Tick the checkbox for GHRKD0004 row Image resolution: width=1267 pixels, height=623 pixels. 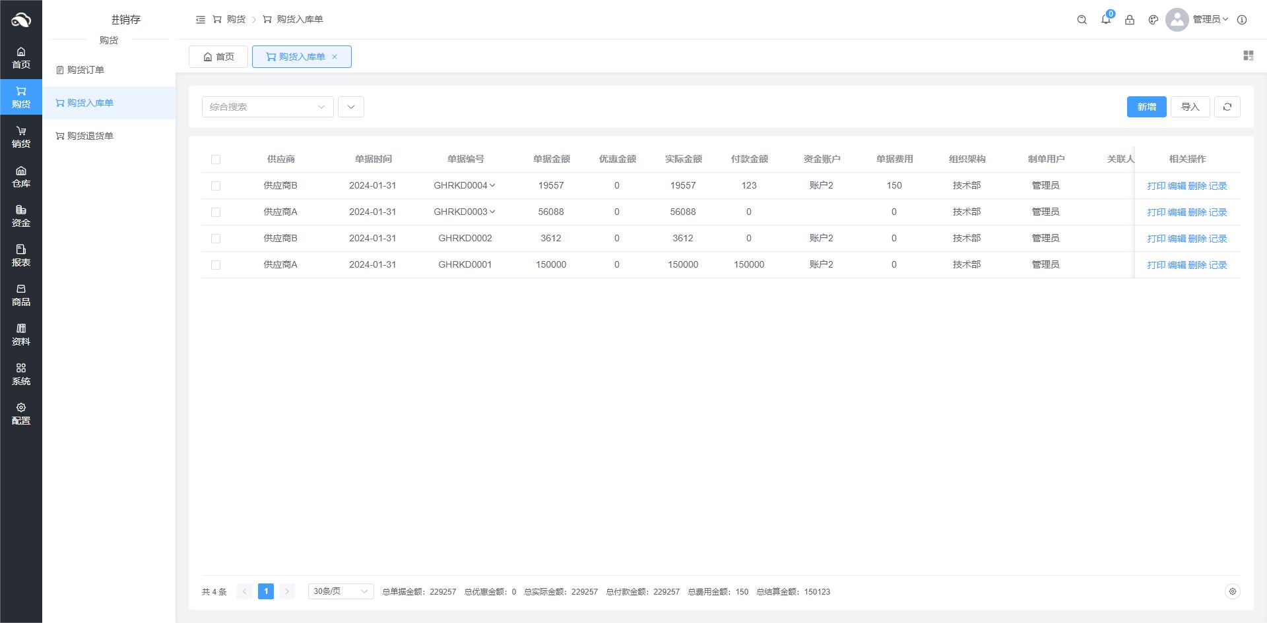pos(216,186)
